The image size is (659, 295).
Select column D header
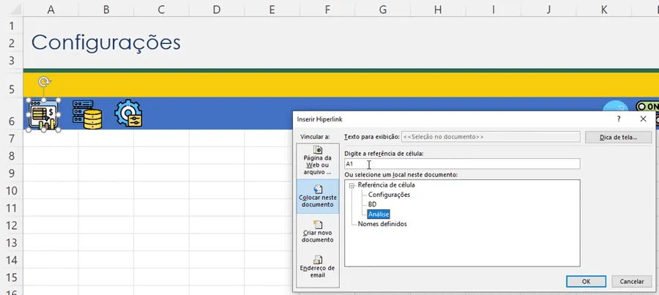point(217,9)
